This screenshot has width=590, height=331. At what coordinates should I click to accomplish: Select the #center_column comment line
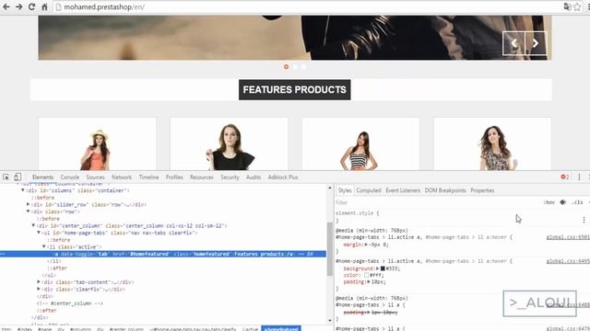[70, 303]
